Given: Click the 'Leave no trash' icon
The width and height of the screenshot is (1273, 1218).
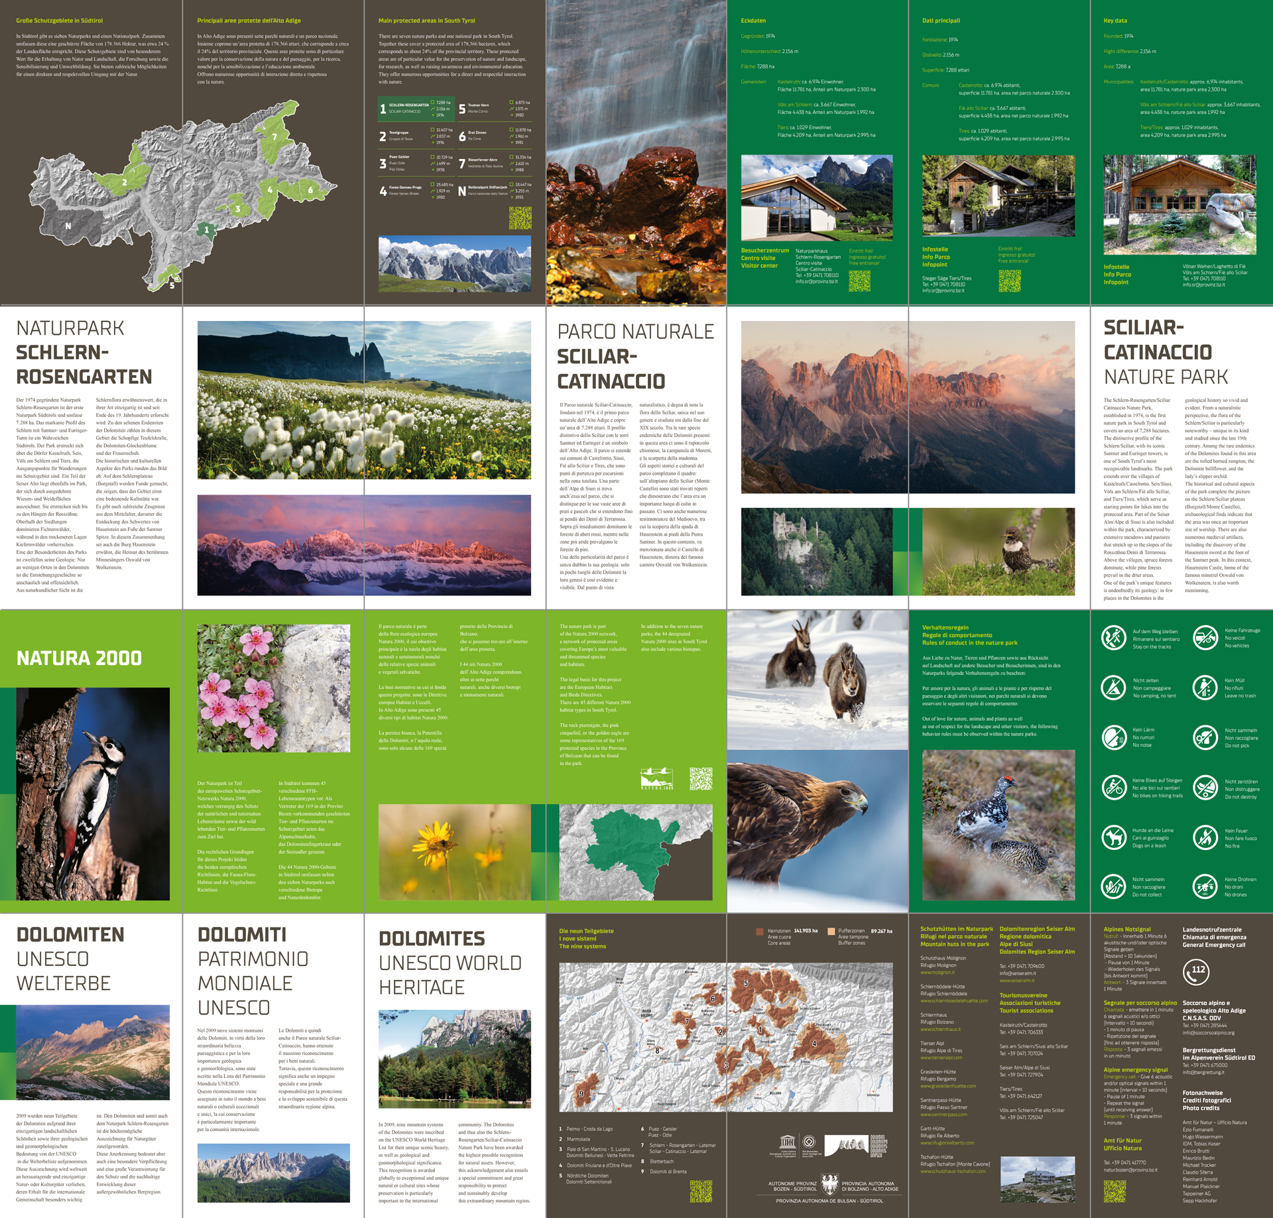Looking at the screenshot, I should pyautogui.click(x=1205, y=688).
